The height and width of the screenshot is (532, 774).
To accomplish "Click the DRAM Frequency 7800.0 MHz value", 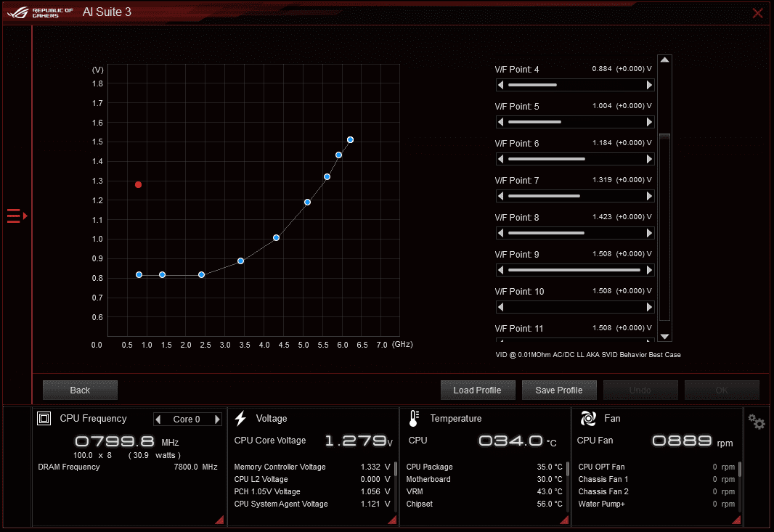I will (195, 467).
